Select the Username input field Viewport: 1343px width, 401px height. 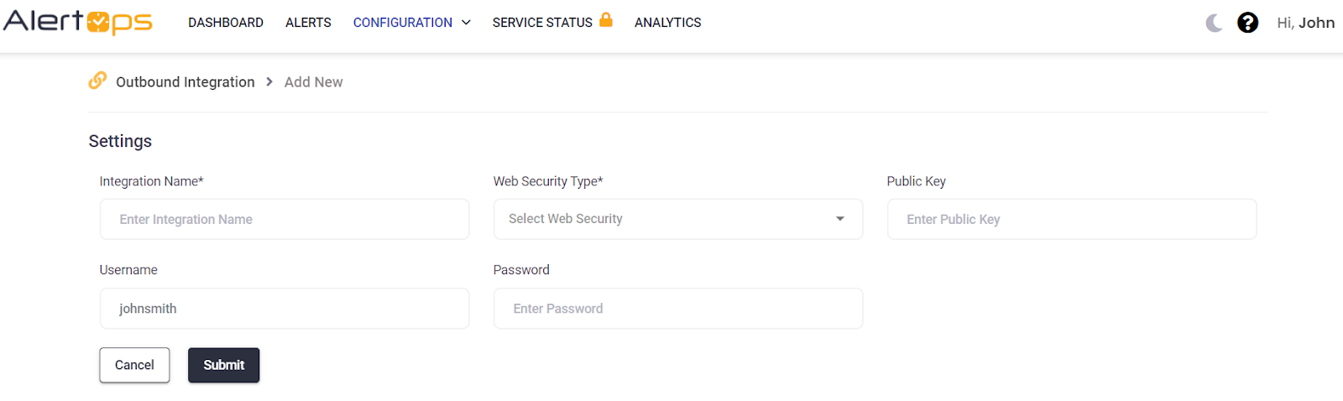point(284,309)
